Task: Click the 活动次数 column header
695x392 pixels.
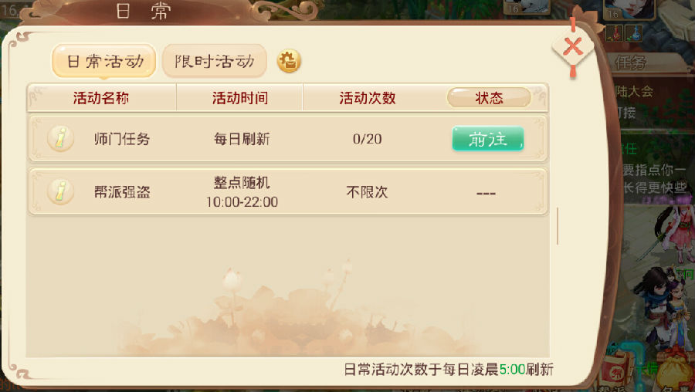Action: tap(368, 97)
